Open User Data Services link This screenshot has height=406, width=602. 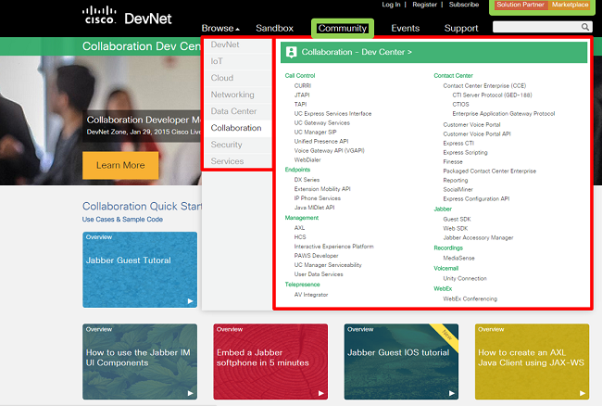(x=319, y=274)
